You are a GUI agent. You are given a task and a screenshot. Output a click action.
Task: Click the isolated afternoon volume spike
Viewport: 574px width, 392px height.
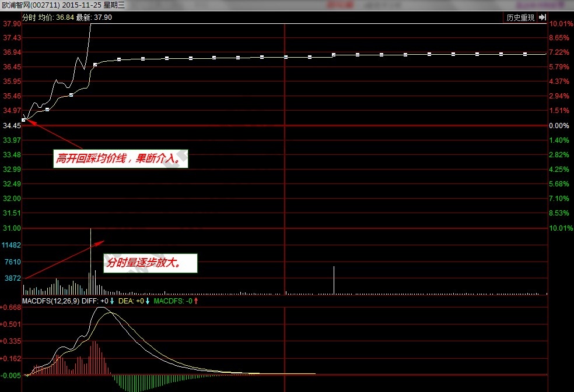pyautogui.click(x=334, y=280)
